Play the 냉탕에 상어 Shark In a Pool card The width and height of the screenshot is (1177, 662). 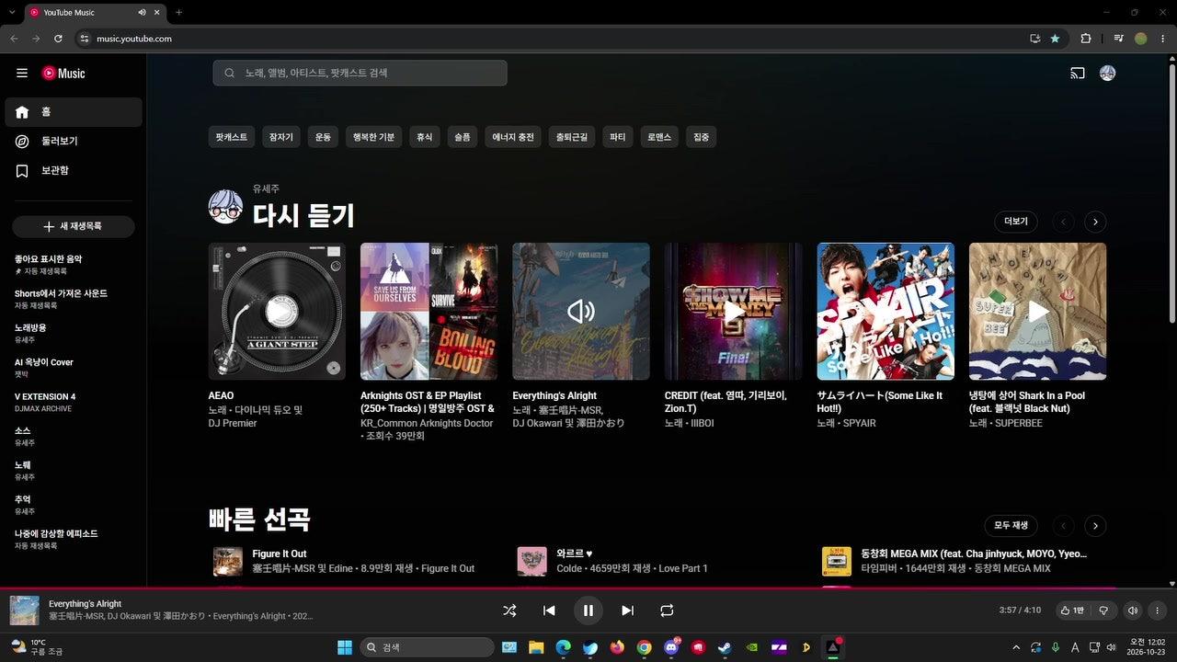click(1038, 312)
